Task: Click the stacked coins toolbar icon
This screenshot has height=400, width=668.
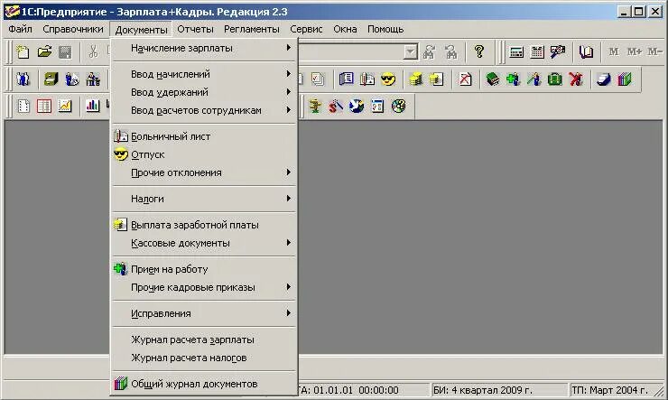Action: tap(416, 79)
